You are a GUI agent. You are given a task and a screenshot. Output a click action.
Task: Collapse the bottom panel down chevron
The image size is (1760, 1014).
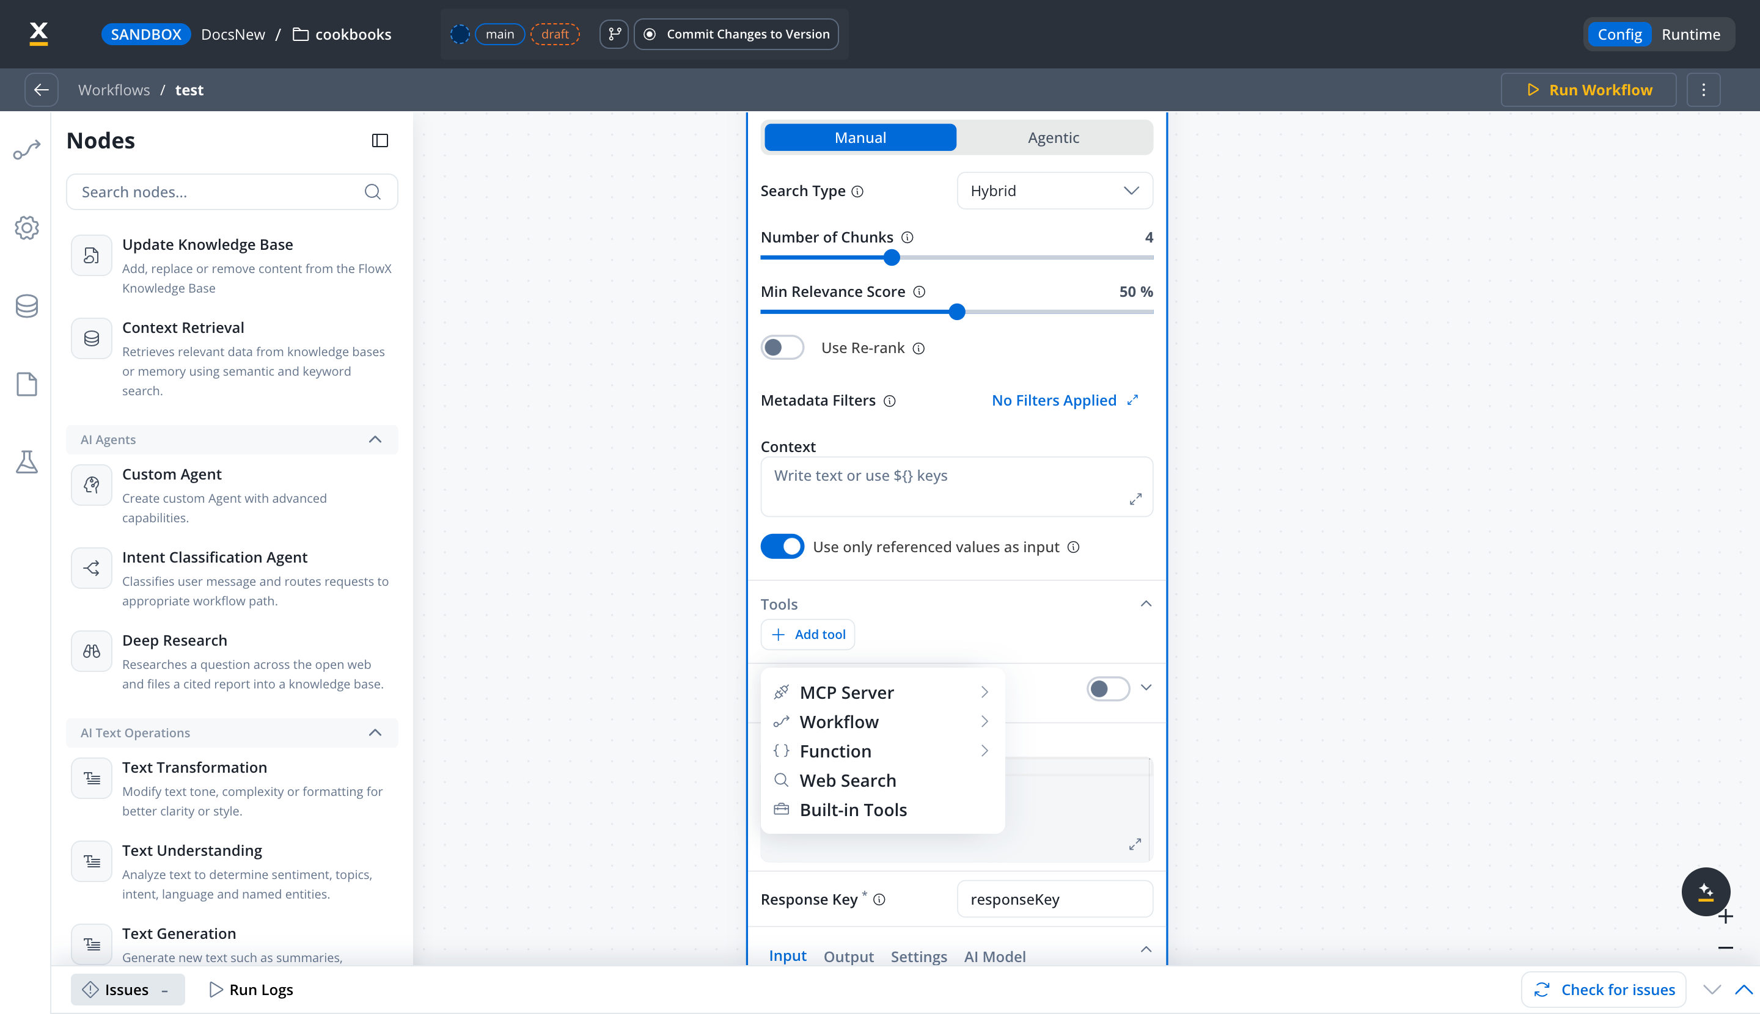click(x=1712, y=990)
